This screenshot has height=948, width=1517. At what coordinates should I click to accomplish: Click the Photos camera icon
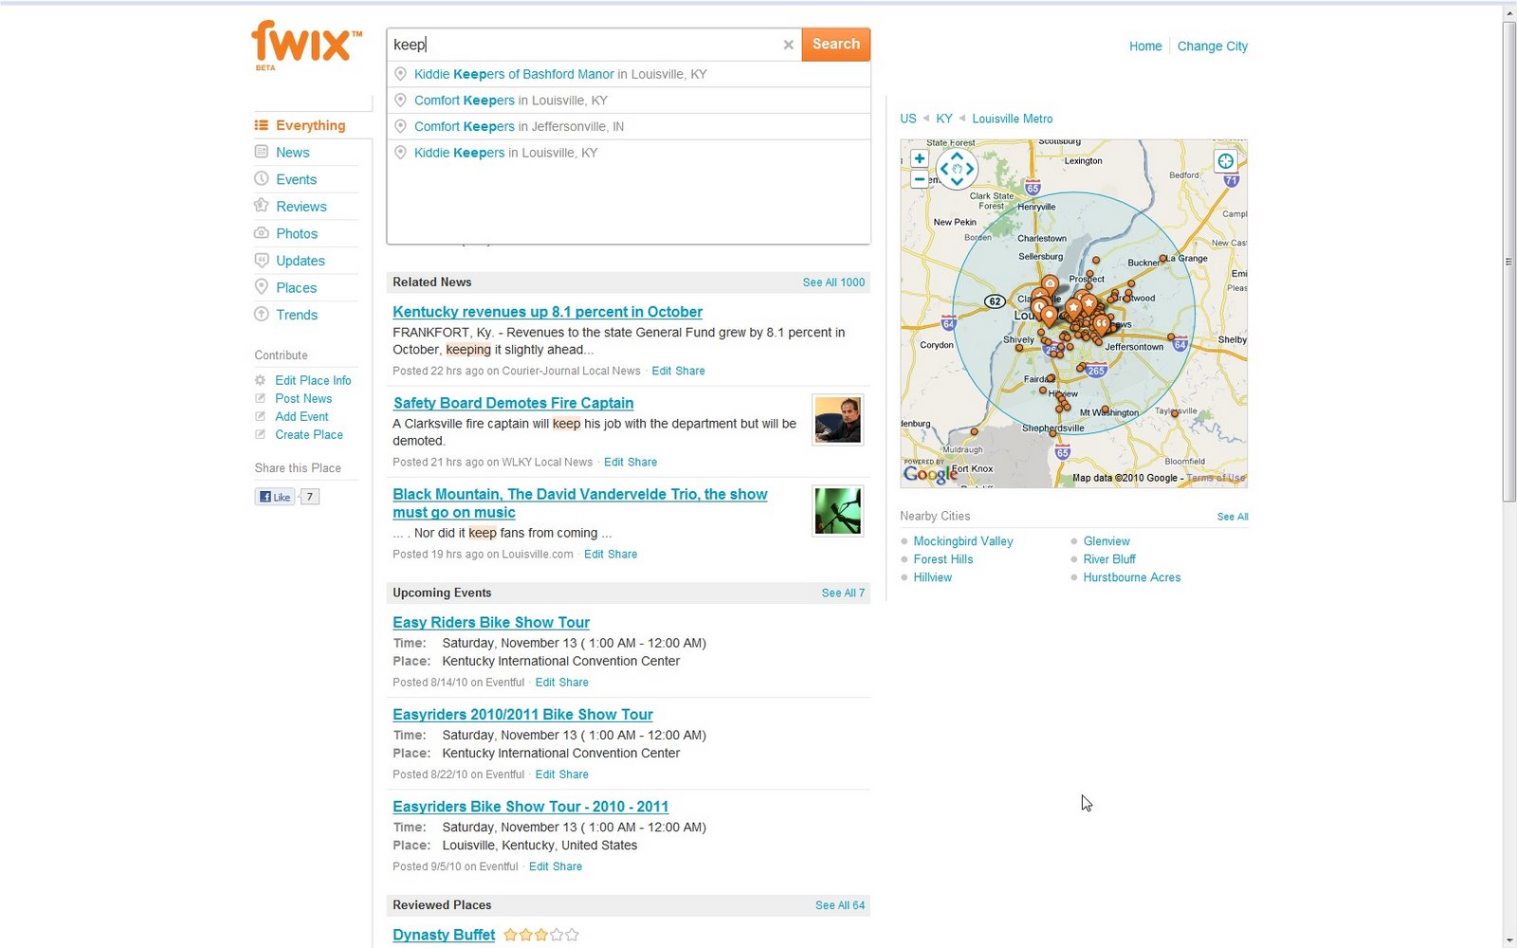tap(261, 233)
